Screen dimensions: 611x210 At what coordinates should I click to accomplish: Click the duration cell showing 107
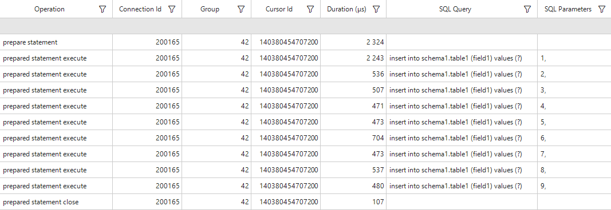[353, 202]
